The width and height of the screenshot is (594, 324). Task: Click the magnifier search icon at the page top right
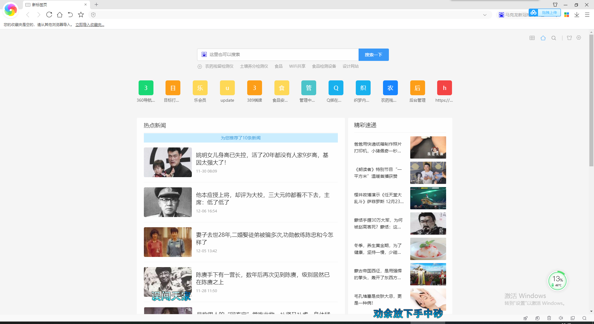point(554,38)
